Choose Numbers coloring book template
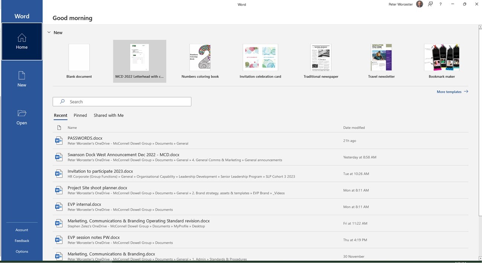This screenshot has height=271, width=482. 200,61
